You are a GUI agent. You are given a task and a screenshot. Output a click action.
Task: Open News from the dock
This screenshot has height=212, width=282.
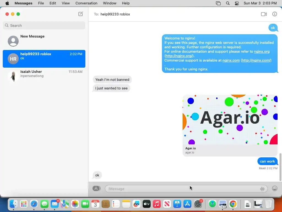pos(167,204)
